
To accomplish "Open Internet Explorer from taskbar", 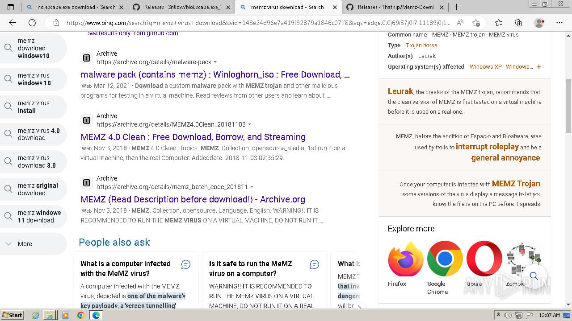I will (x=36, y=315).
